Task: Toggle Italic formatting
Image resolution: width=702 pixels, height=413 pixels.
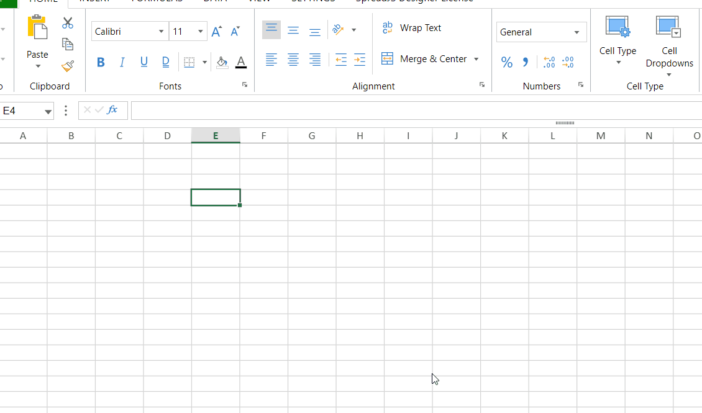Action: 122,62
